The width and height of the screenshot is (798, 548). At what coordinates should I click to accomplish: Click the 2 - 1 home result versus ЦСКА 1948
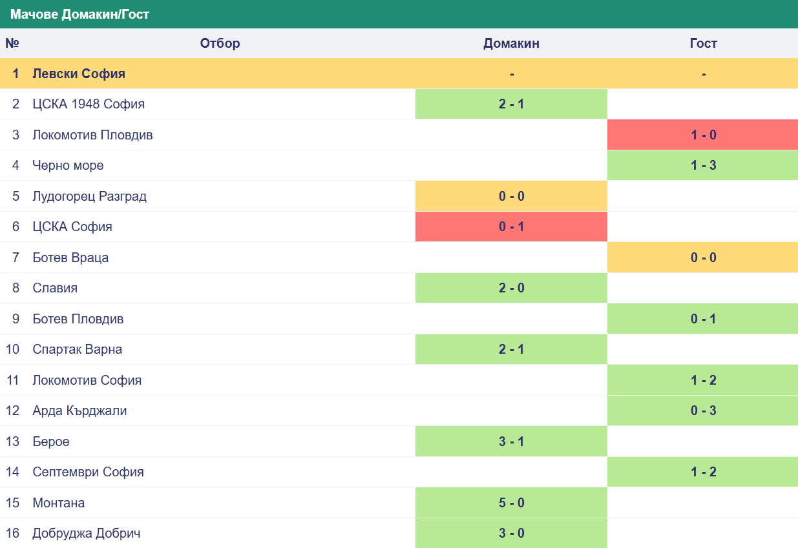pos(511,104)
